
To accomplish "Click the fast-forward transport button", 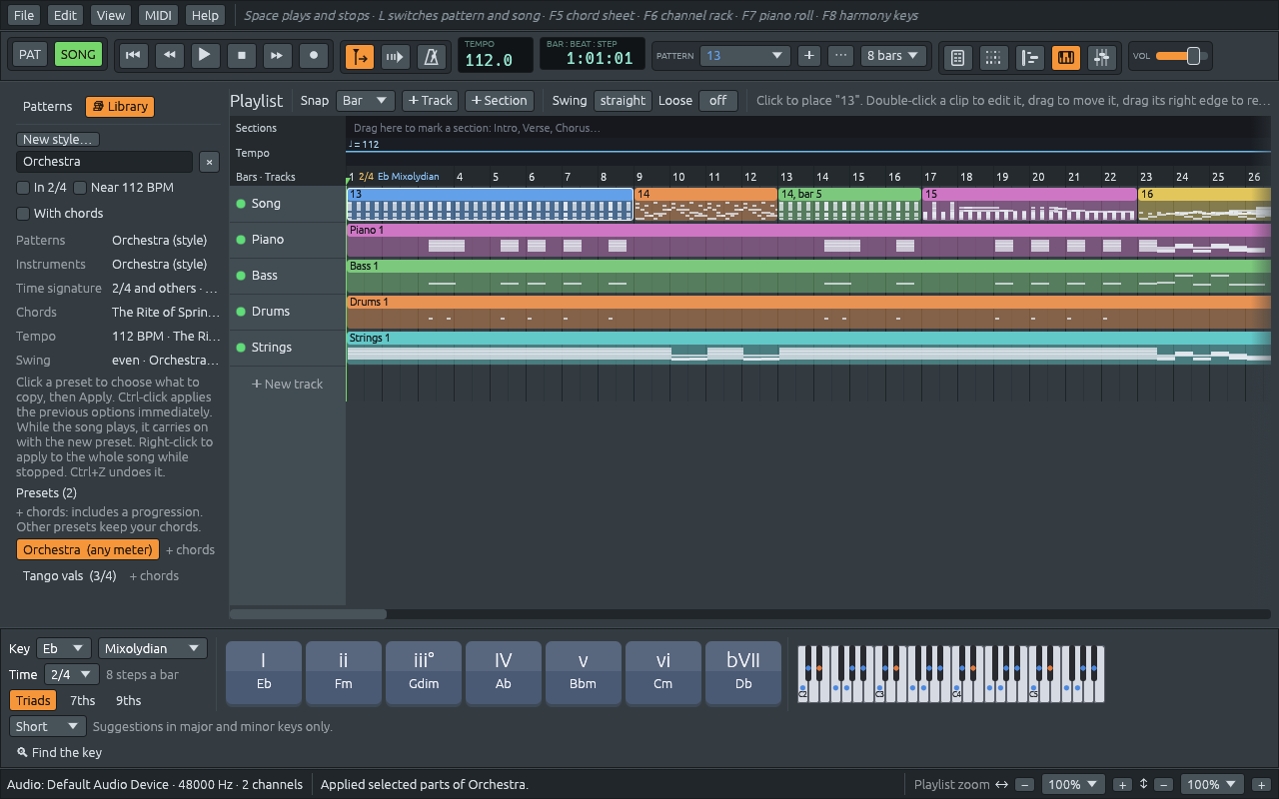I will (278, 56).
